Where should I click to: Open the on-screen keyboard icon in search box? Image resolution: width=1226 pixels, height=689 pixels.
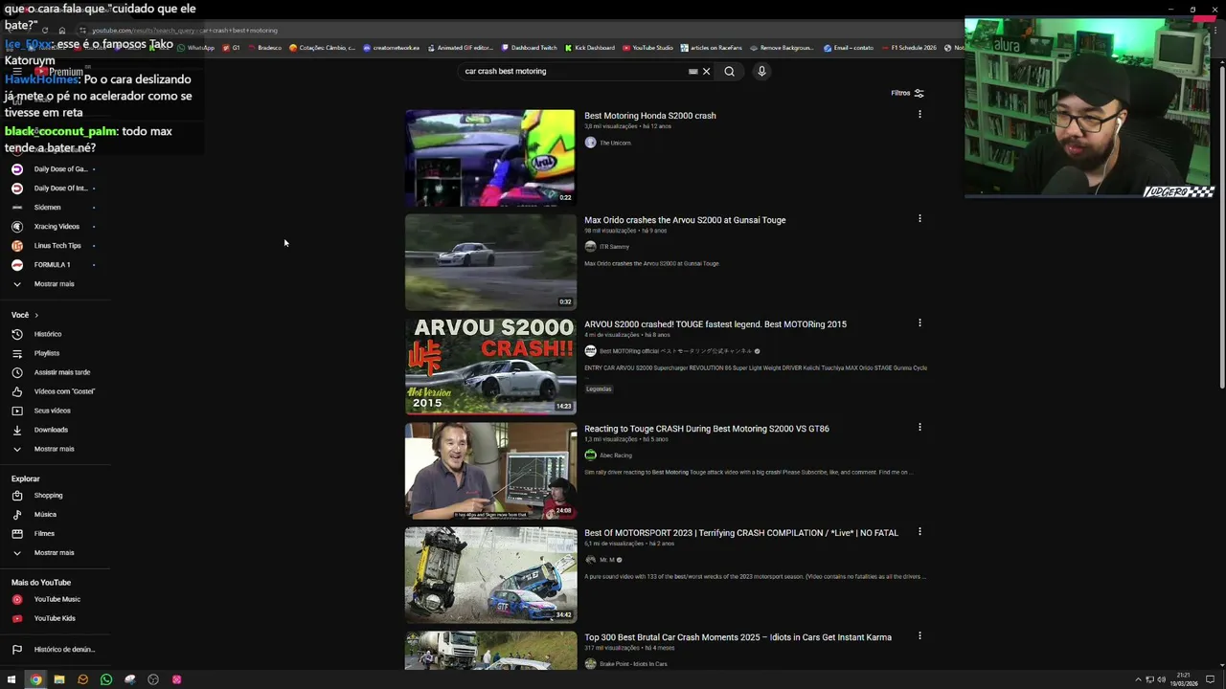(x=692, y=71)
